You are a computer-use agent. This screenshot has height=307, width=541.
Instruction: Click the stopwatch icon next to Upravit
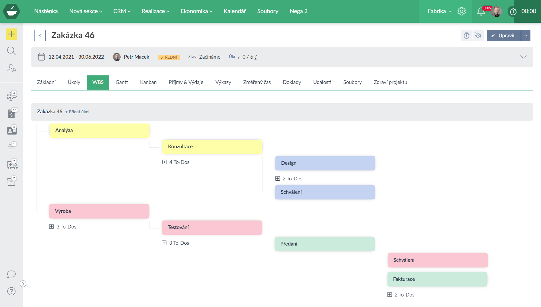467,36
